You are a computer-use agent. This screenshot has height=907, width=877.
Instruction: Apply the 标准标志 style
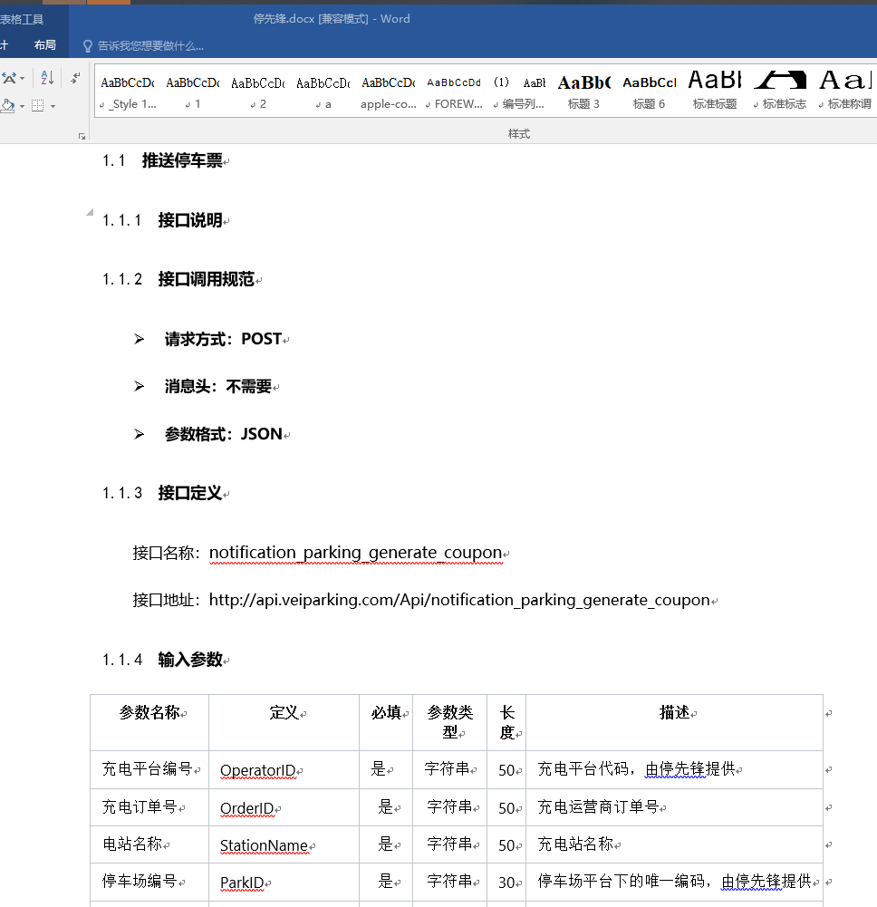tap(780, 92)
